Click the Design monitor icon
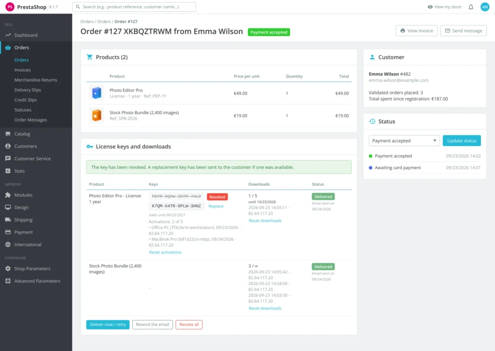 (8, 207)
